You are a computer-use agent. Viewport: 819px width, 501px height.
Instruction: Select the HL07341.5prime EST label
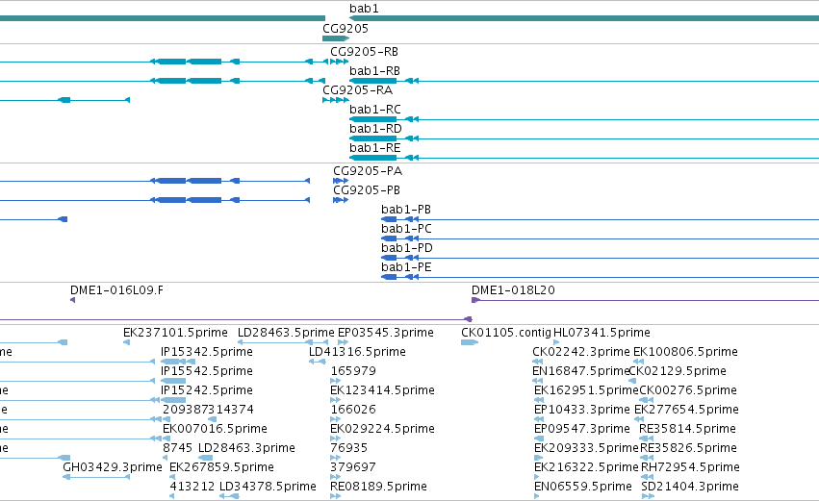(x=601, y=333)
